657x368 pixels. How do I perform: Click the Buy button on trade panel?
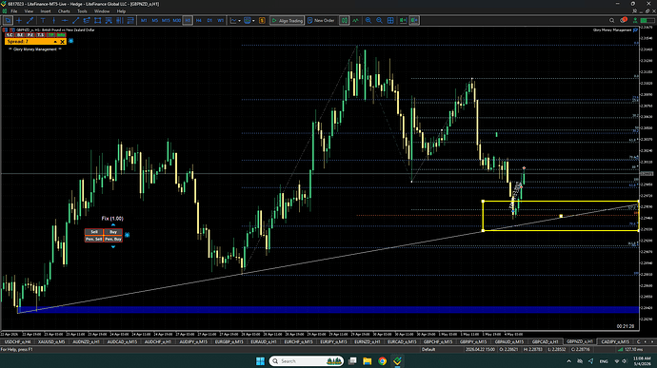113,231
